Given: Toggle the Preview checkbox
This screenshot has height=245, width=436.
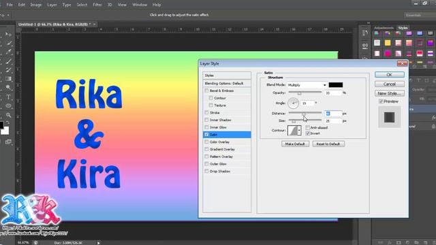Looking at the screenshot, I should [x=381, y=101].
